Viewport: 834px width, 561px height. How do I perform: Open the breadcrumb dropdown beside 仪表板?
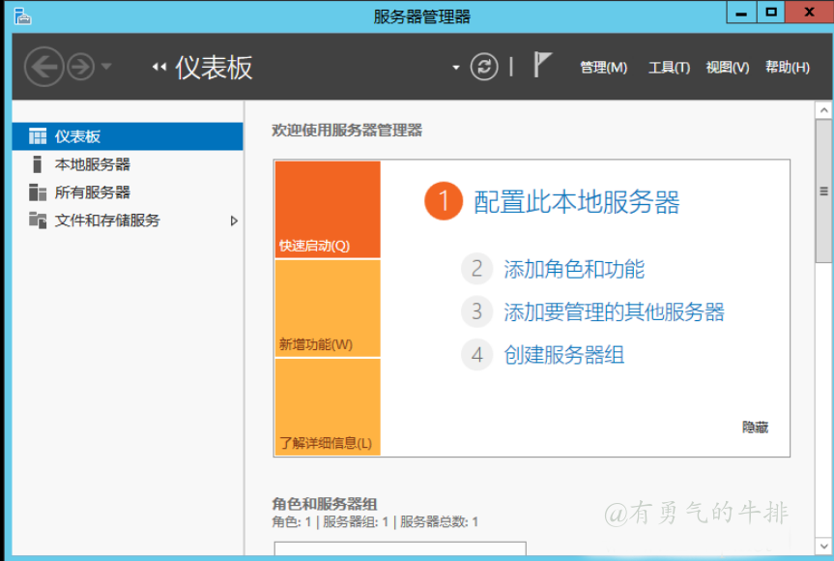[x=454, y=66]
